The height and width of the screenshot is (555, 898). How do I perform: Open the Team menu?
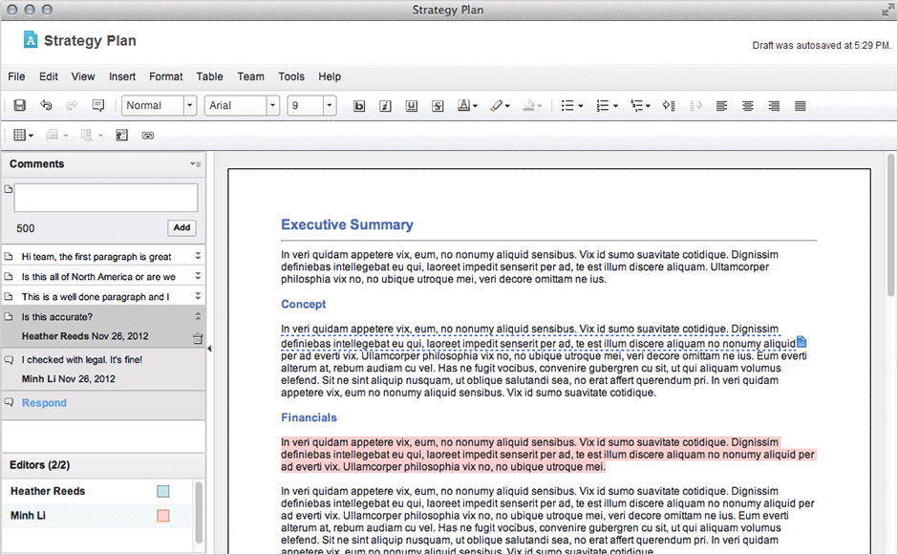coord(250,76)
